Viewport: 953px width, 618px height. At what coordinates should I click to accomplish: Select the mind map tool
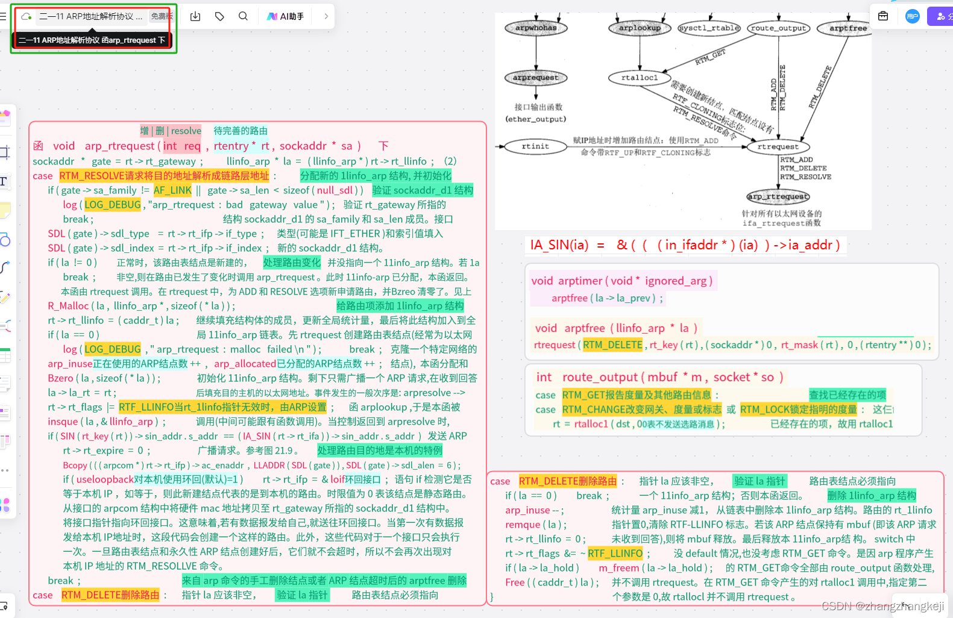pos(5,326)
